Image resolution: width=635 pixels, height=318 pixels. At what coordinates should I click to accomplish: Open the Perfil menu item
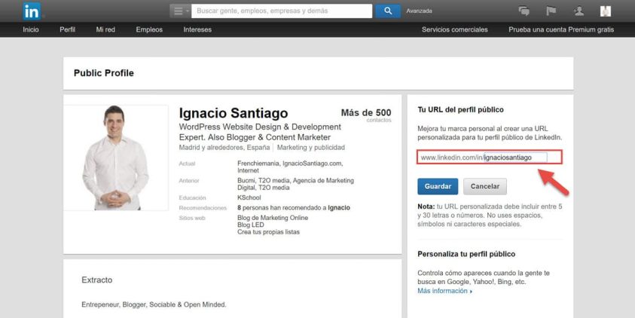point(67,29)
